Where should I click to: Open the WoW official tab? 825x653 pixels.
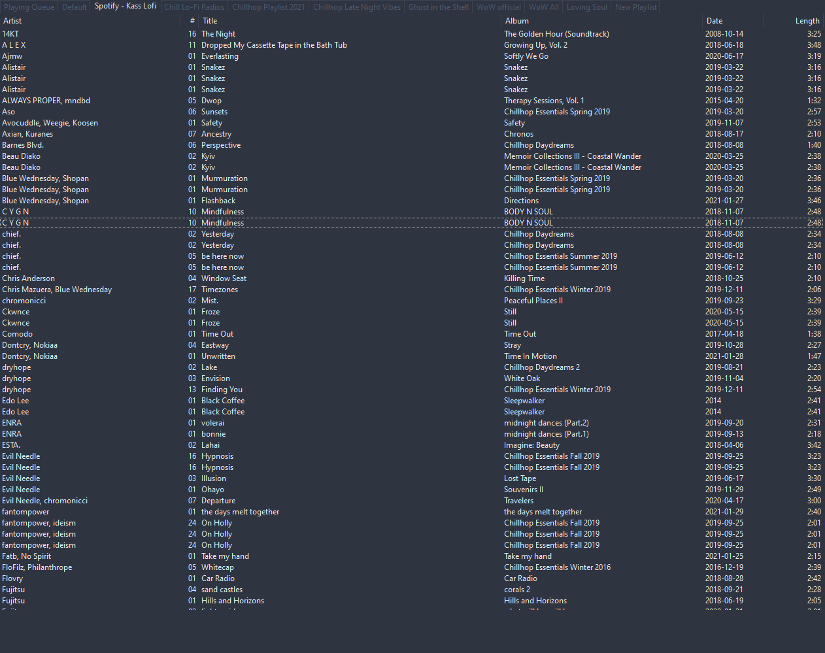pos(499,7)
